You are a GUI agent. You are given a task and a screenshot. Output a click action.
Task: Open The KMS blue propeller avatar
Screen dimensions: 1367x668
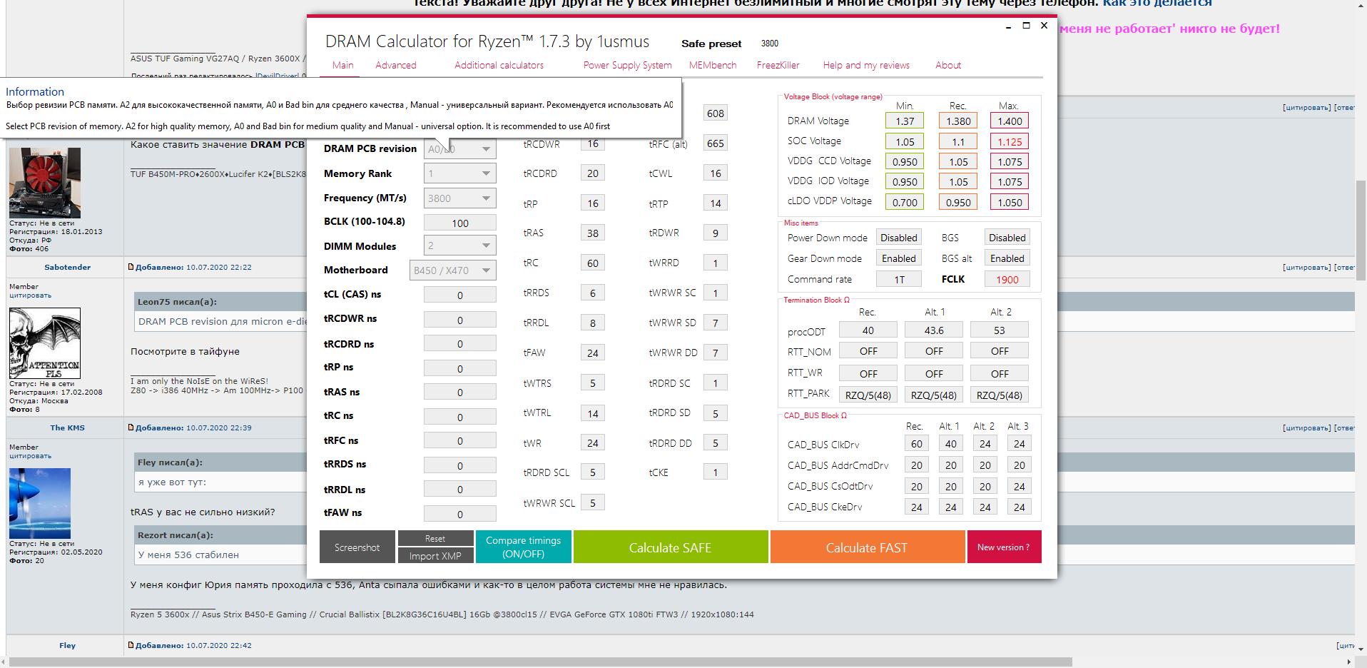40,503
